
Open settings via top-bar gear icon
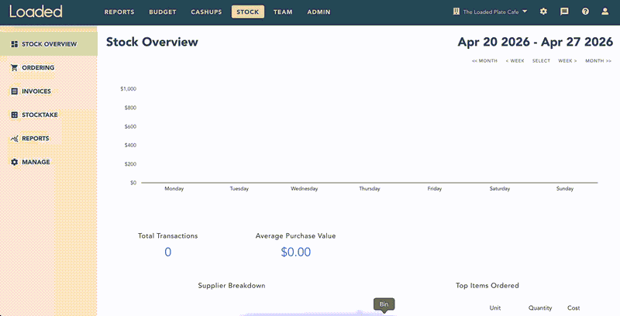click(x=544, y=12)
